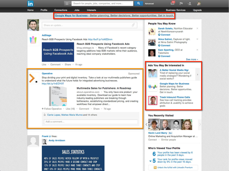Click the Sales Statistics image
Viewport: 229px width, 171px height.
[x=73, y=158]
